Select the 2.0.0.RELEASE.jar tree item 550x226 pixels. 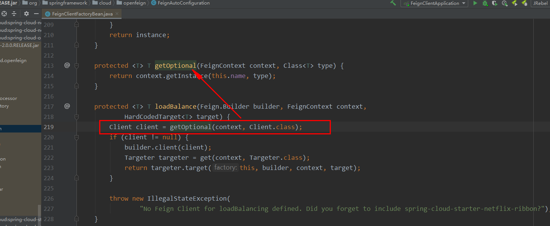[x=20, y=45]
